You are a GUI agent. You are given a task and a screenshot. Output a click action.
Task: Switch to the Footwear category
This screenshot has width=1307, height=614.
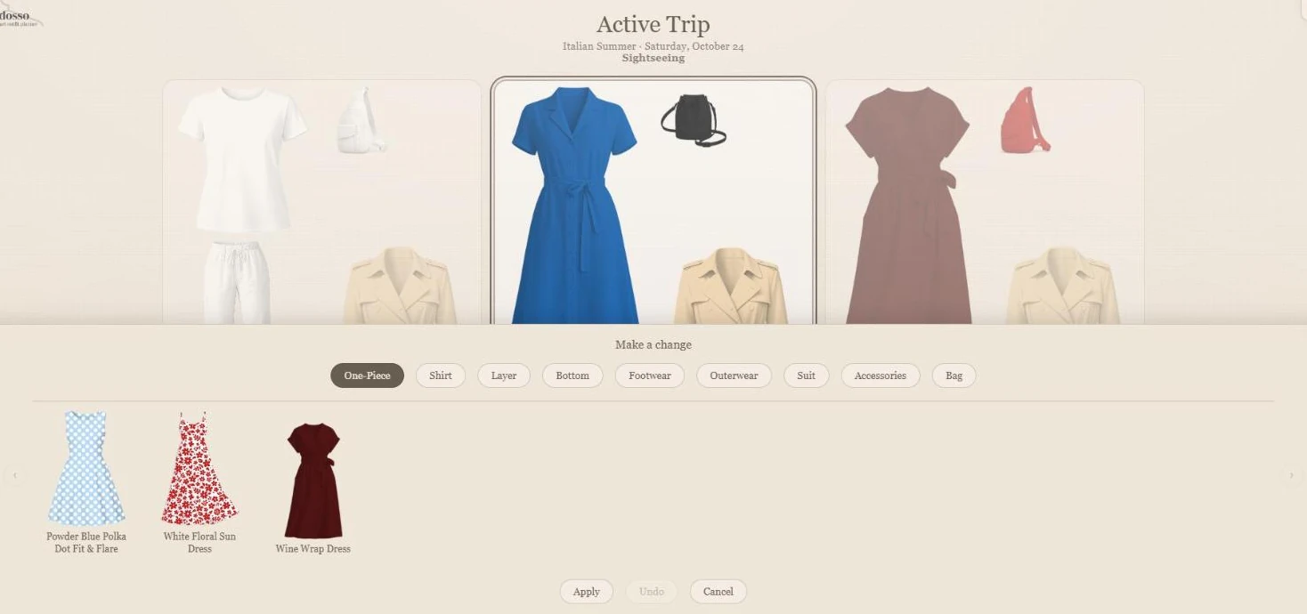tap(650, 376)
